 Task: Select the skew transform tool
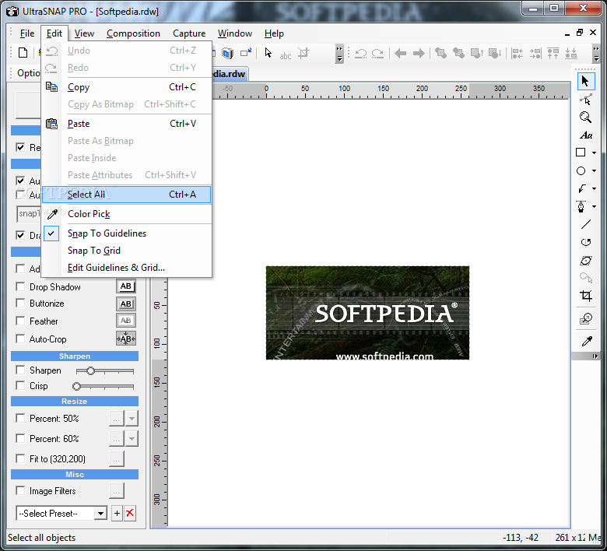585,260
